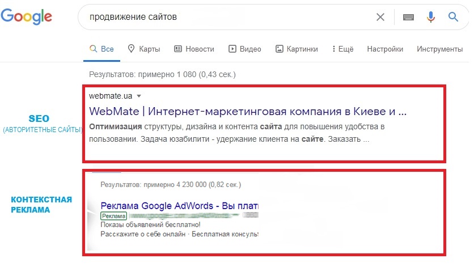Open the on-screen keyboard icon
This screenshot has height=267, width=474.
(408, 17)
